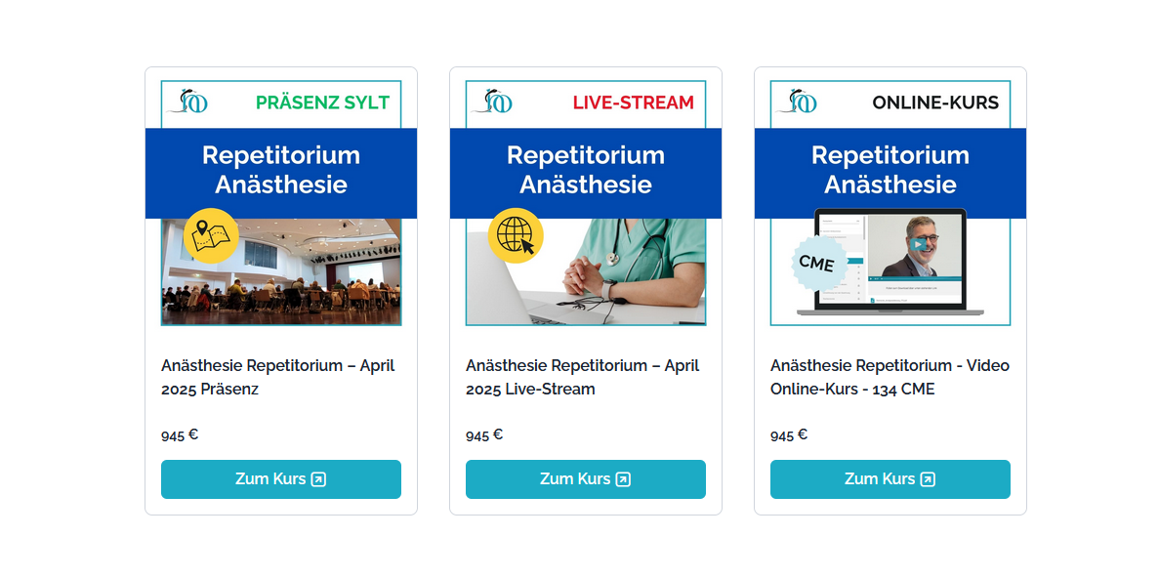The image size is (1159, 578).
Task: Open 'Zum Kurs' for Video Online-Kurs
Action: 890,479
